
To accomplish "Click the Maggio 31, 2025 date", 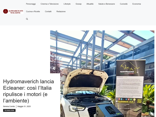I will point(24,106).
